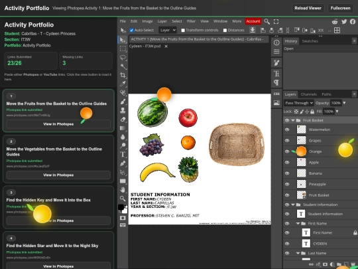The width and height of the screenshot is (358, 269).
Task: Hide the Grapes layer
Action: coord(287,140)
